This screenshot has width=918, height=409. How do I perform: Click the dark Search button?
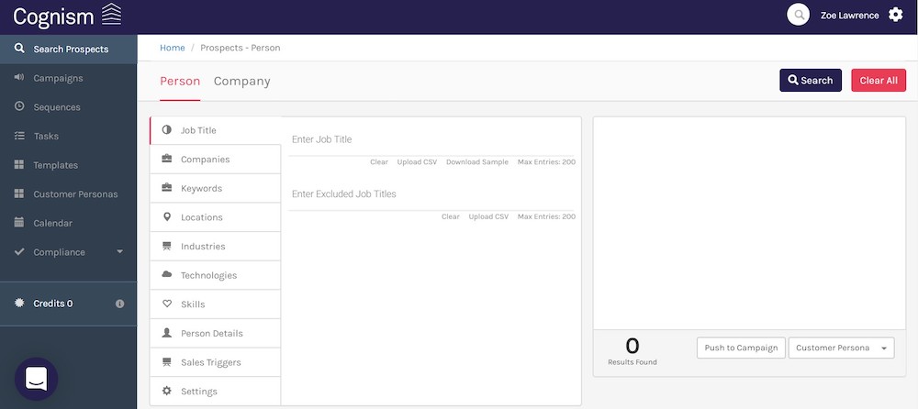[x=811, y=80]
